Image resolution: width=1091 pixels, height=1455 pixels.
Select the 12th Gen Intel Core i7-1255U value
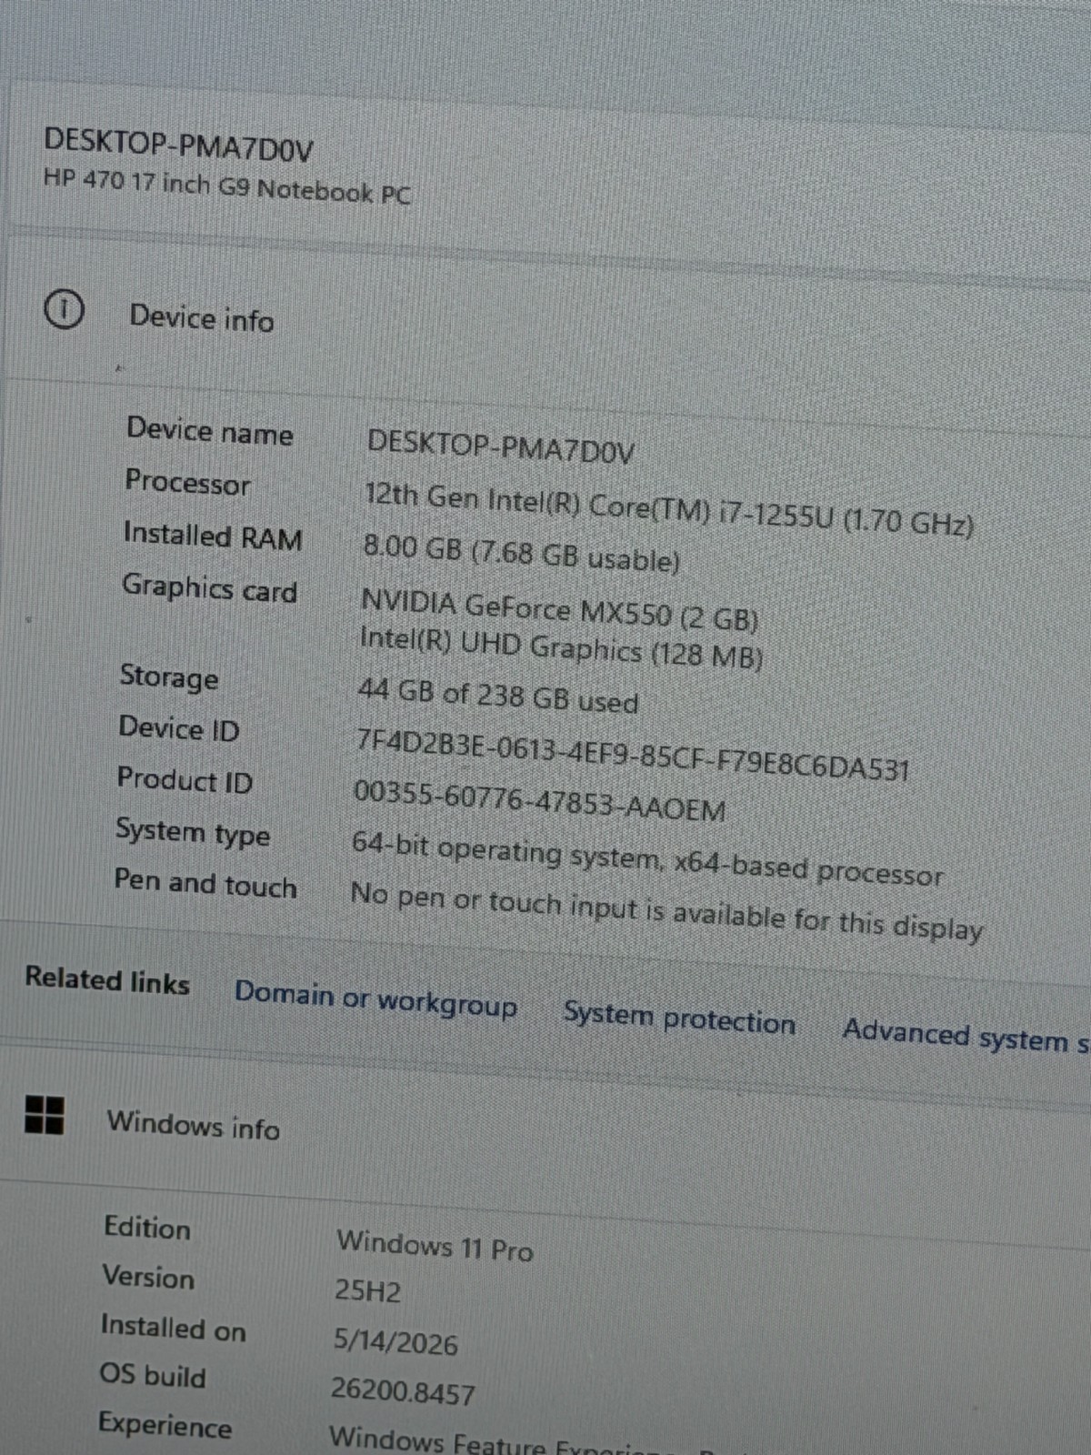pos(668,510)
